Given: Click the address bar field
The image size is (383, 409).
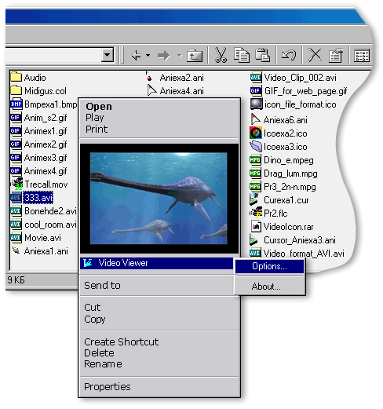Looking at the screenshot, I should click(53, 55).
